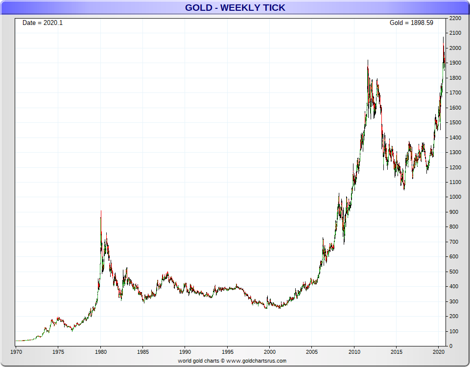
Task: Click the 900 price axis label
Action: [x=454, y=212]
